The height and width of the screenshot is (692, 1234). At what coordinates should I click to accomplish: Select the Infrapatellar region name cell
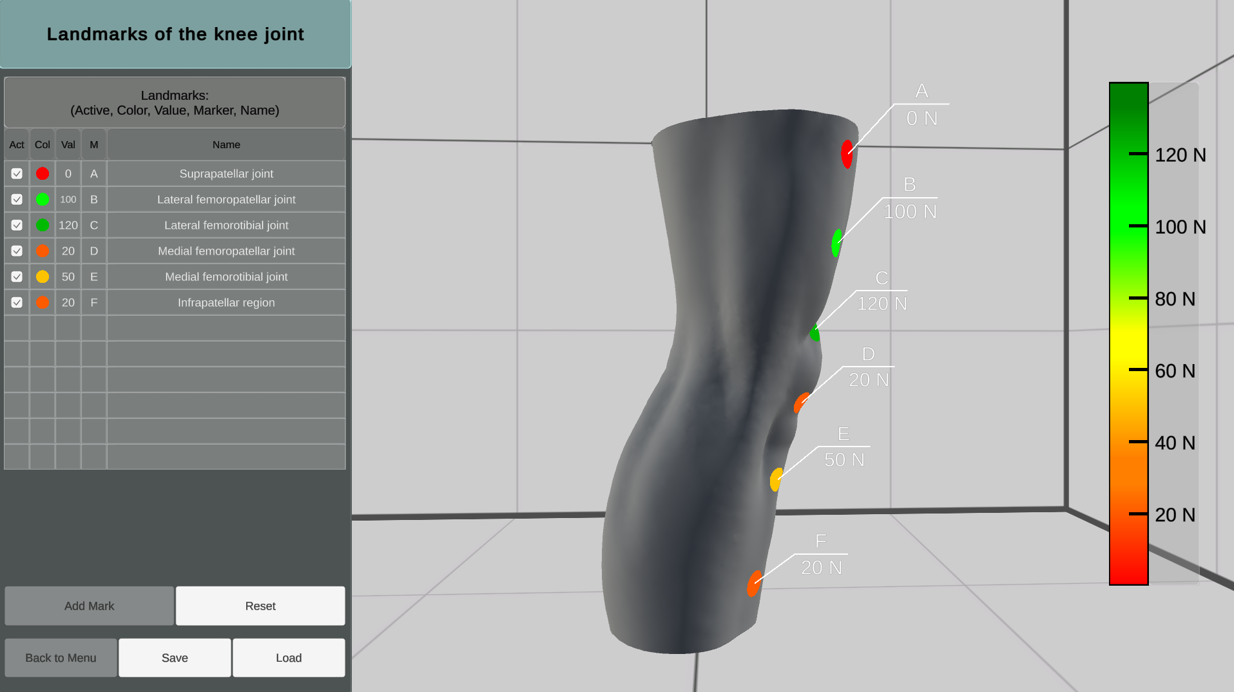[226, 303]
